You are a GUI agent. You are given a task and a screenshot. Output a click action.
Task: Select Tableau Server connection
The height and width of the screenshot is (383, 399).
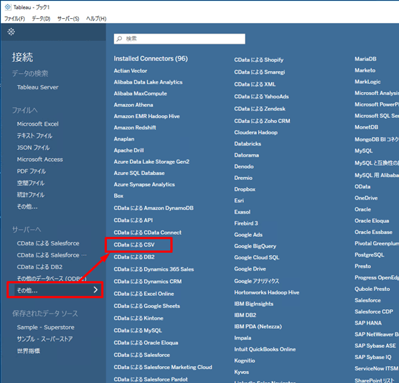(38, 87)
